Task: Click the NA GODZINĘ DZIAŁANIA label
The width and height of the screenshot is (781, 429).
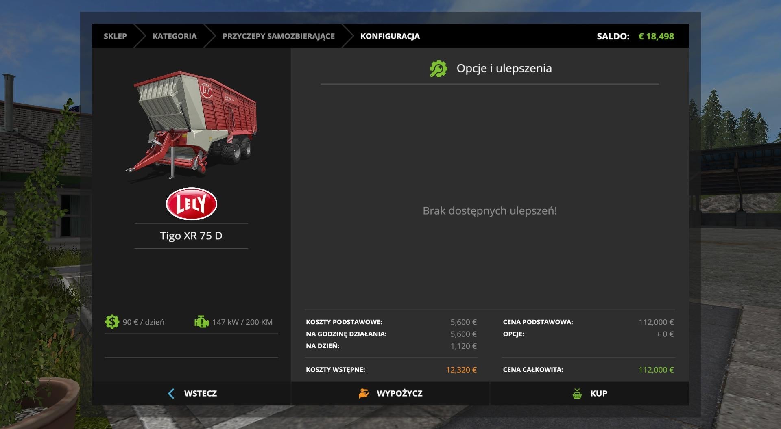Action: [346, 334]
